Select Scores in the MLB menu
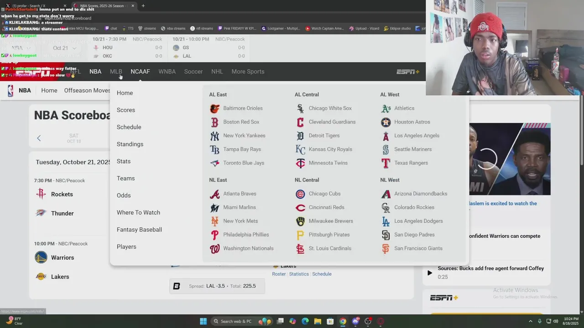 pyautogui.click(x=126, y=110)
